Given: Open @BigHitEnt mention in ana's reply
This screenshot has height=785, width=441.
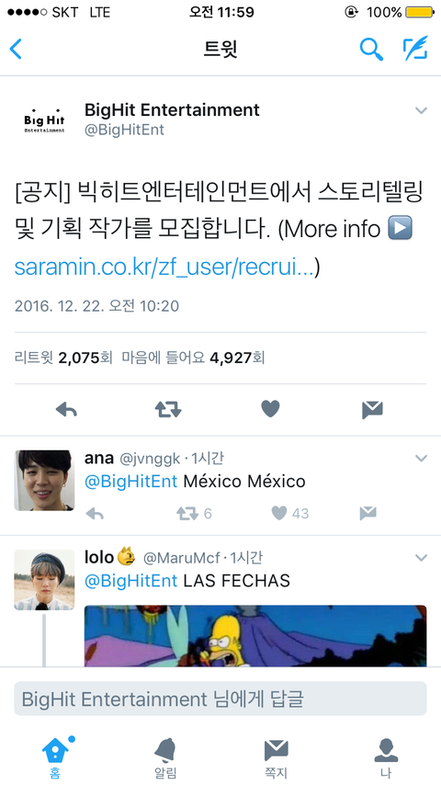Looking at the screenshot, I should (x=130, y=482).
